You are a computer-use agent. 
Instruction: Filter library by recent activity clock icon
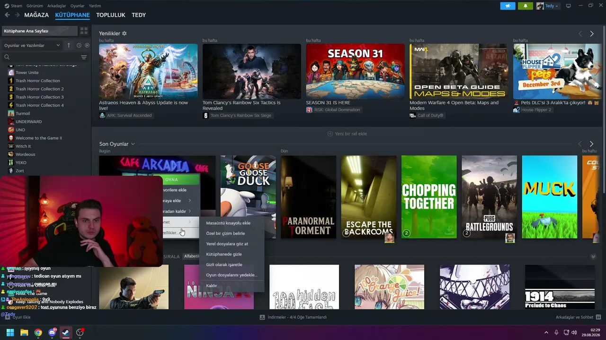79,45
